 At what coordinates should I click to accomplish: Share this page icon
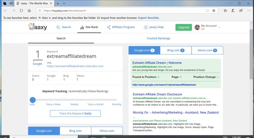(241, 10)
